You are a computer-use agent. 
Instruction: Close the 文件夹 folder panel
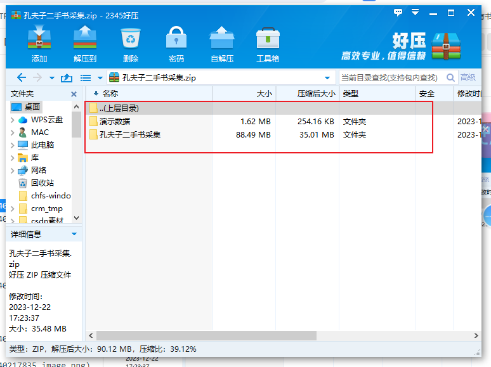click(74, 94)
